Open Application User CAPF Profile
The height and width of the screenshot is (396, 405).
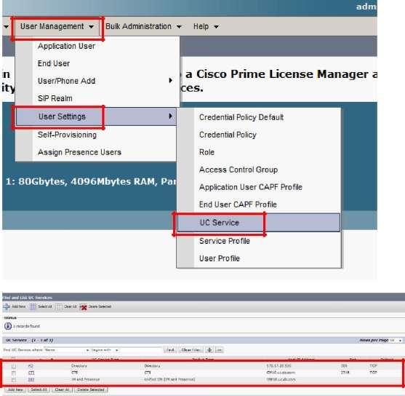pos(251,187)
